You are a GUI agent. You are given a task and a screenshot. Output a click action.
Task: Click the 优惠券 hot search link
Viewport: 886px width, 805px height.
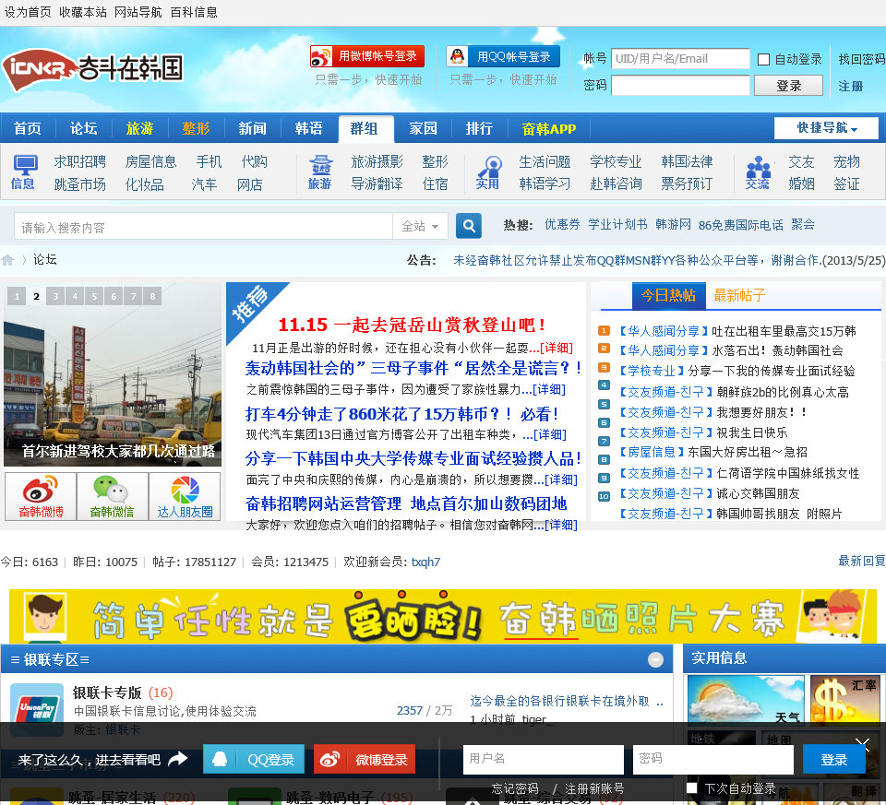pyautogui.click(x=562, y=225)
